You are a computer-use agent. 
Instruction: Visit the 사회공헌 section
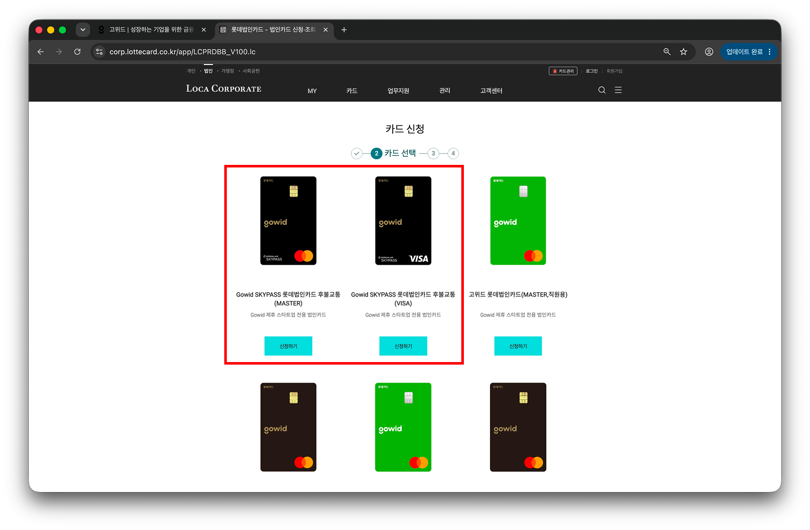(x=251, y=71)
